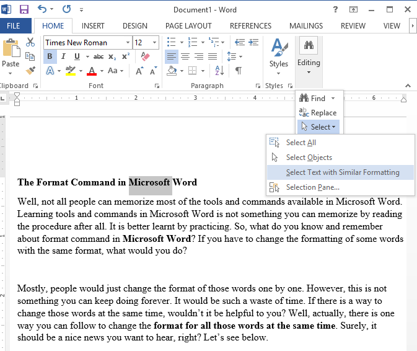Click the Redo (repeat) icon
417x351 pixels.
tap(66, 9)
